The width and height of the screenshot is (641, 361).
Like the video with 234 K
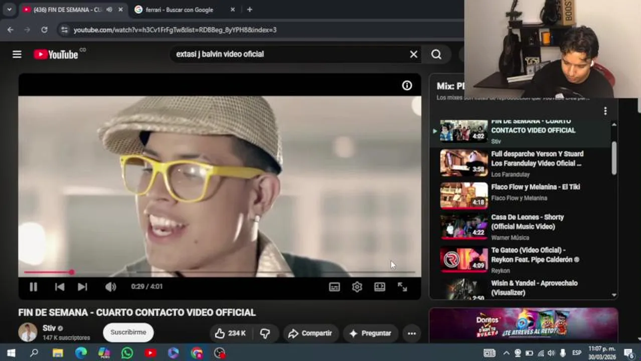pos(230,333)
